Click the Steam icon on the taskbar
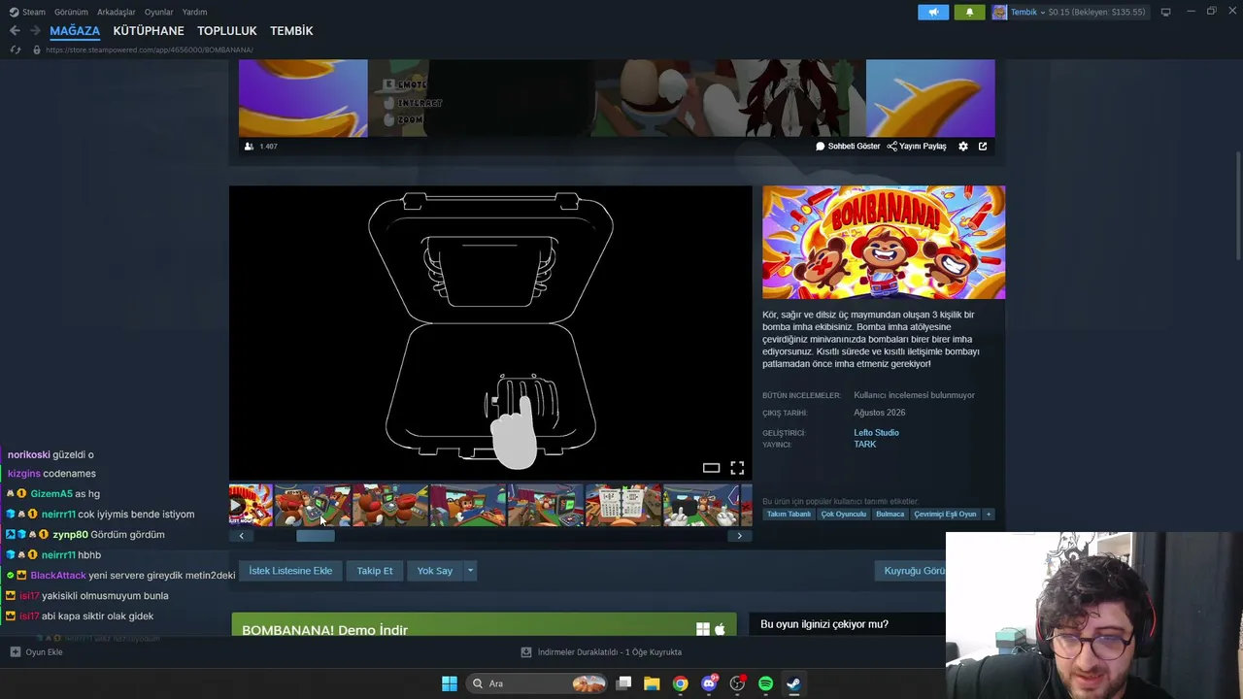The image size is (1243, 699). pyautogui.click(x=793, y=683)
